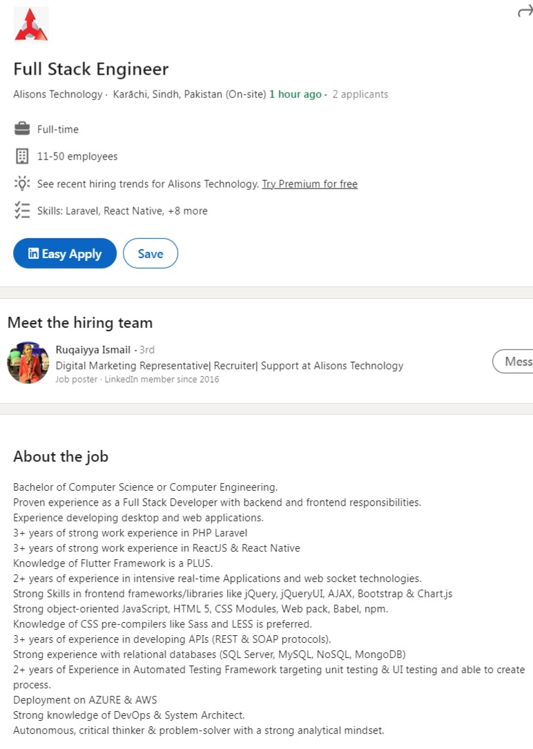The width and height of the screenshot is (533, 749).
Task: Click the share arrow icon
Action: click(525, 11)
